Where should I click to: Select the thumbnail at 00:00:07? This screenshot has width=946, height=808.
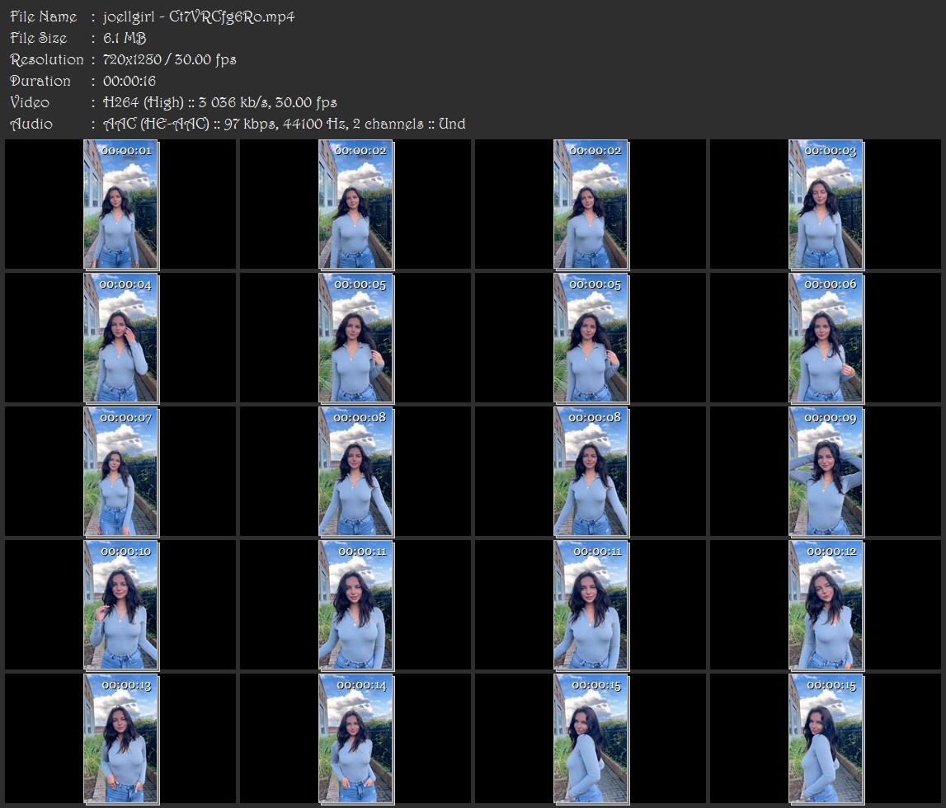[120, 472]
